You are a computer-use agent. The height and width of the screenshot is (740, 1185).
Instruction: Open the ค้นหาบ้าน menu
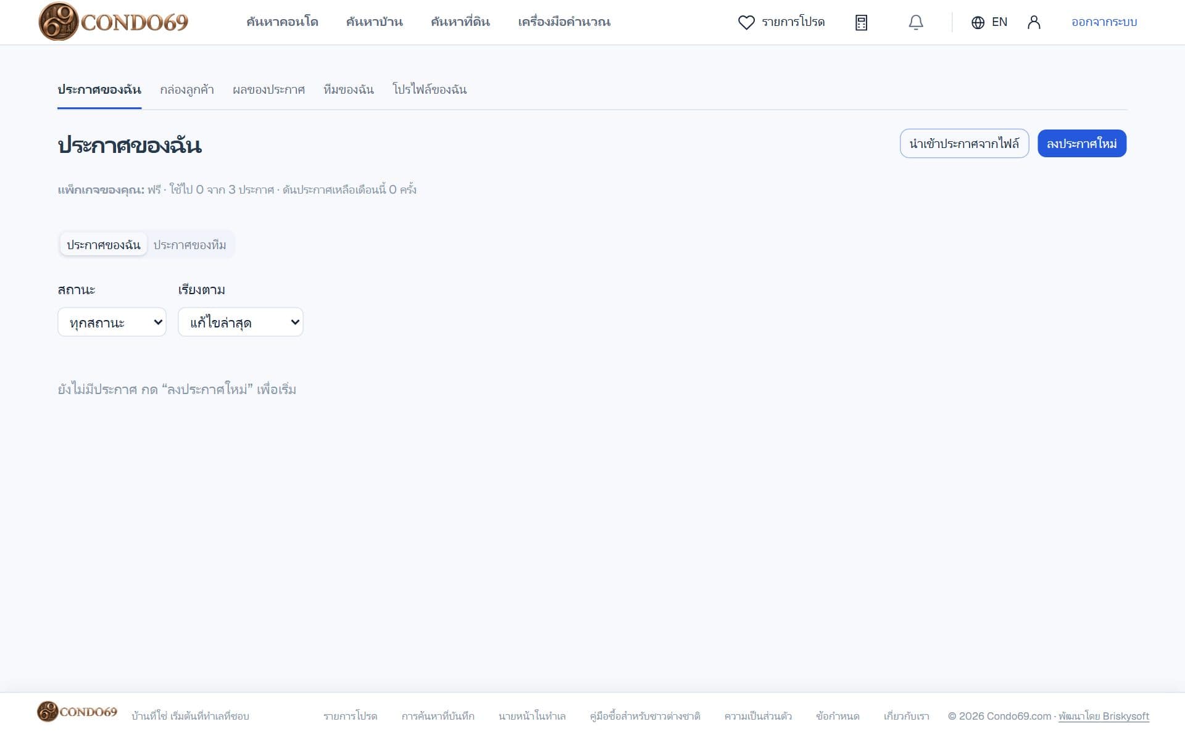click(x=374, y=22)
